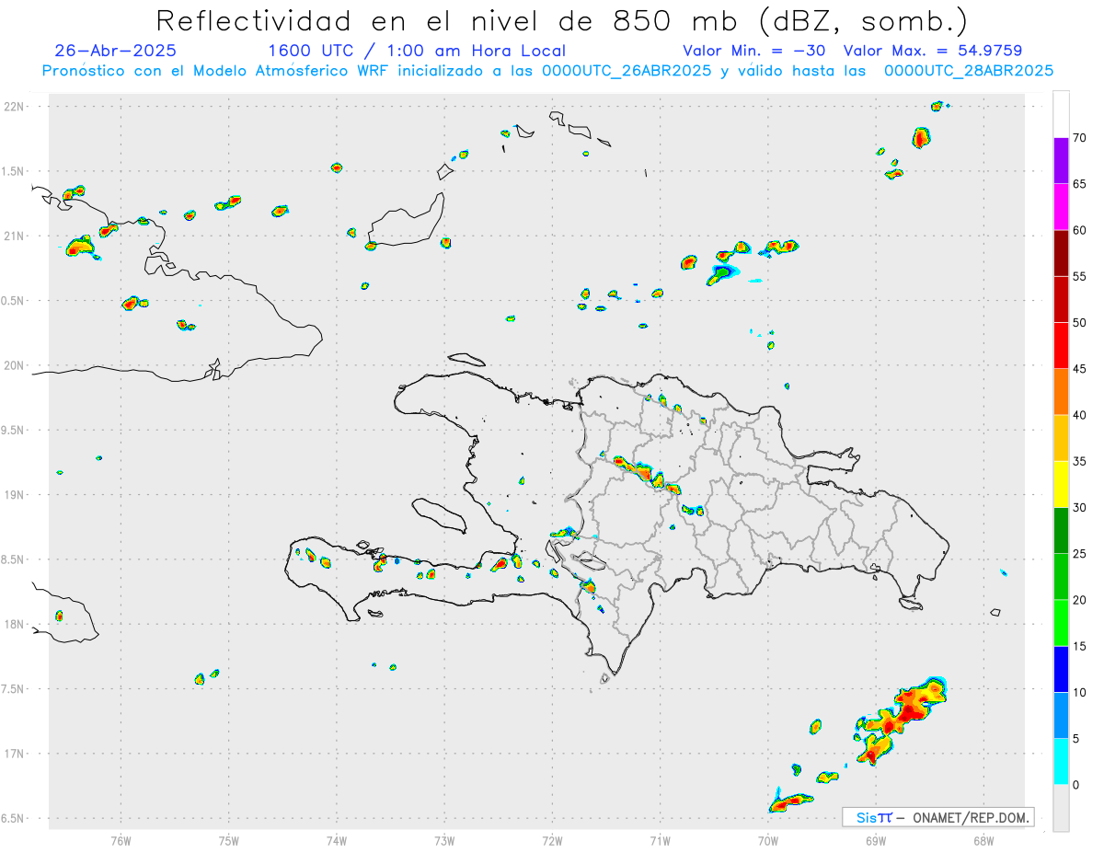This screenshot has width=1104, height=853.
Task: Click the "20N" latitude label
Action: coord(15,365)
